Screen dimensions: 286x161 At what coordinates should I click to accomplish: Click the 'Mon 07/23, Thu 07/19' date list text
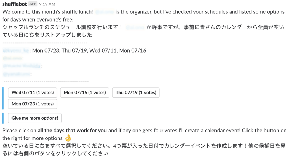click(x=59, y=51)
